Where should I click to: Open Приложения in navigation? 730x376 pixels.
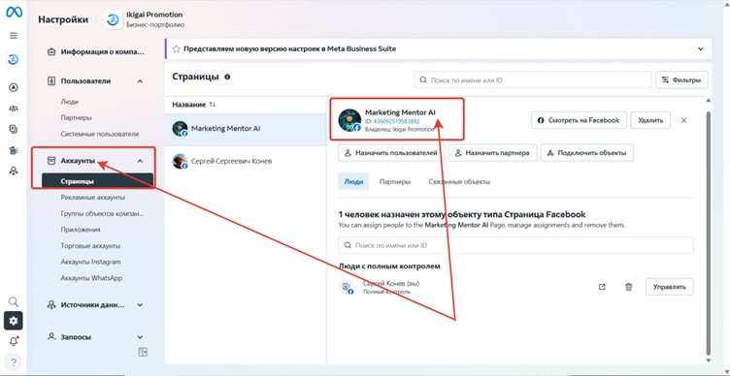tap(81, 230)
